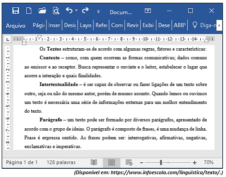Redo the last action arrow
This screenshot has height=177, width=226.
tap(85, 11)
